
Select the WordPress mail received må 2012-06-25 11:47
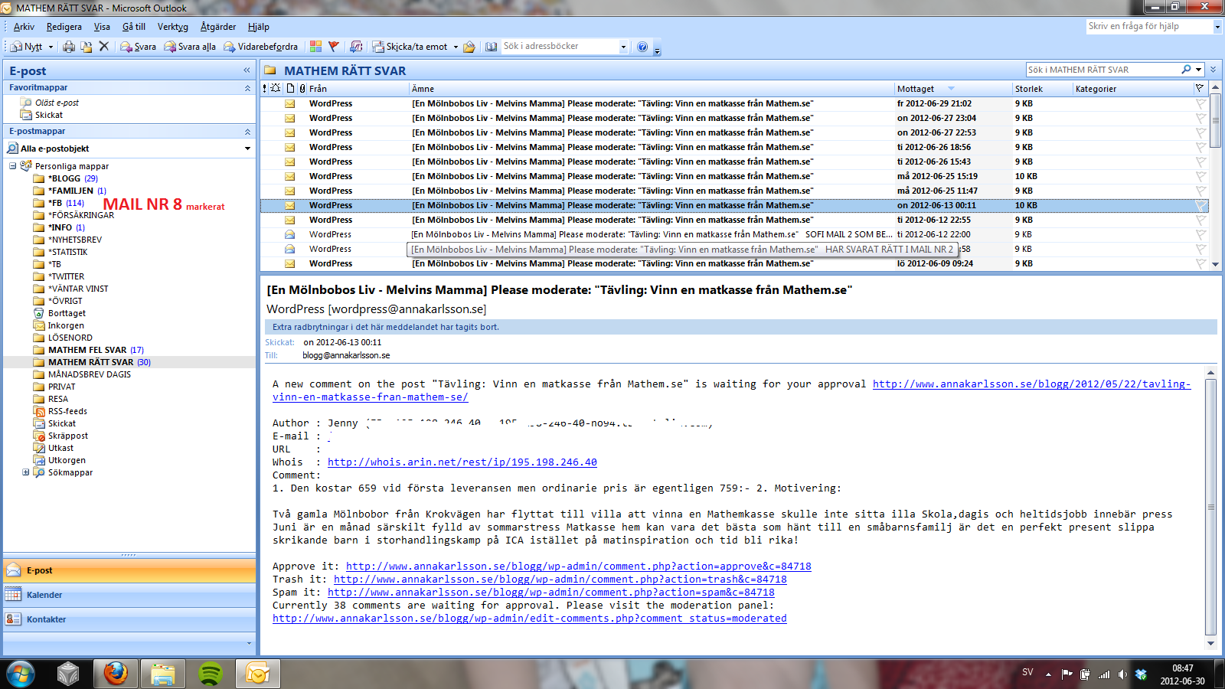click(733, 191)
